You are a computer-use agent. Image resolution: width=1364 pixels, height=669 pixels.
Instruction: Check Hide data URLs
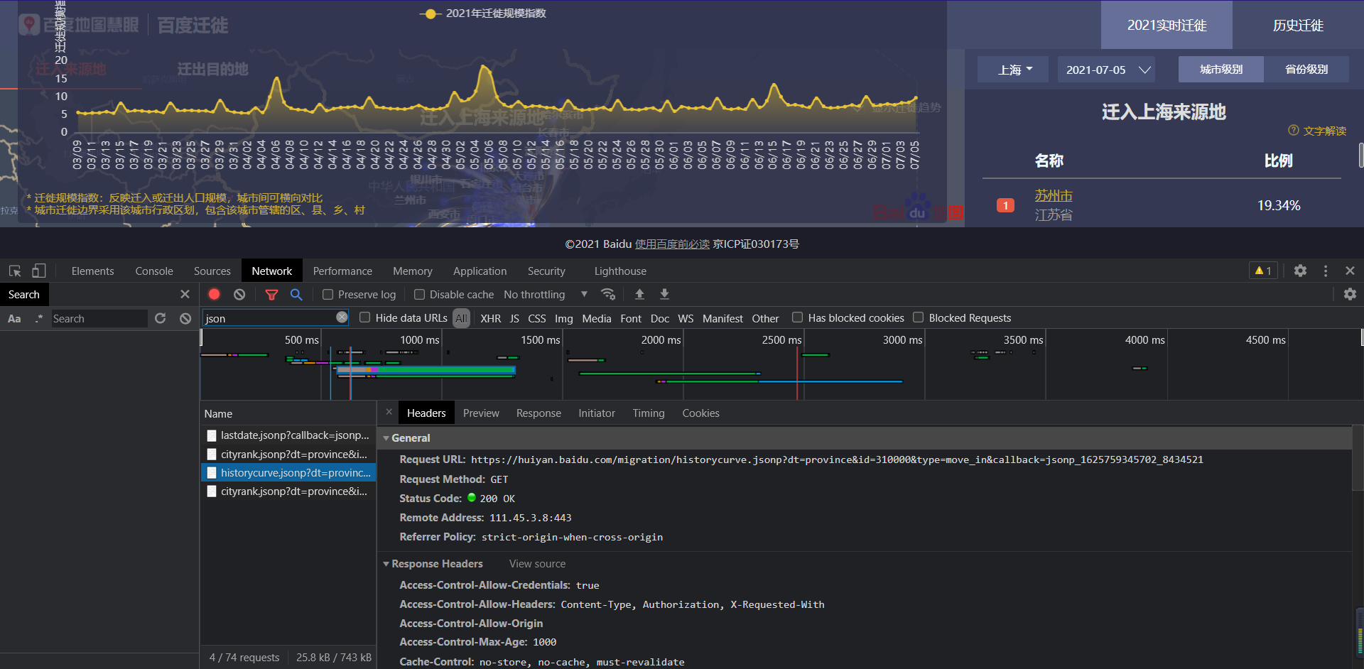point(364,317)
